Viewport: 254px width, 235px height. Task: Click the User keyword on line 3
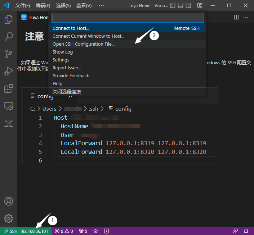point(67,135)
